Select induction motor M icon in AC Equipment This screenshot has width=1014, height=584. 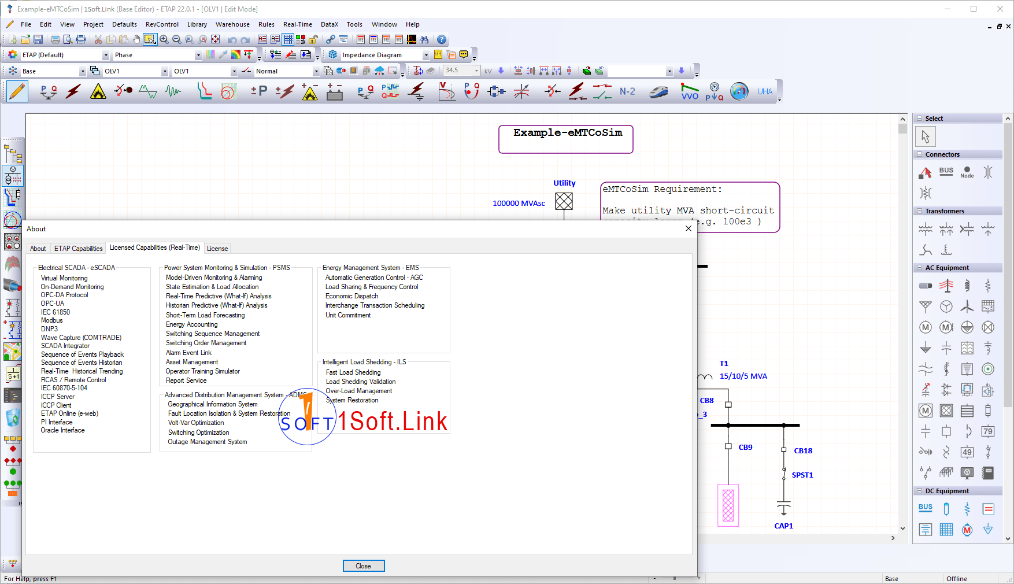pyautogui.click(x=926, y=327)
